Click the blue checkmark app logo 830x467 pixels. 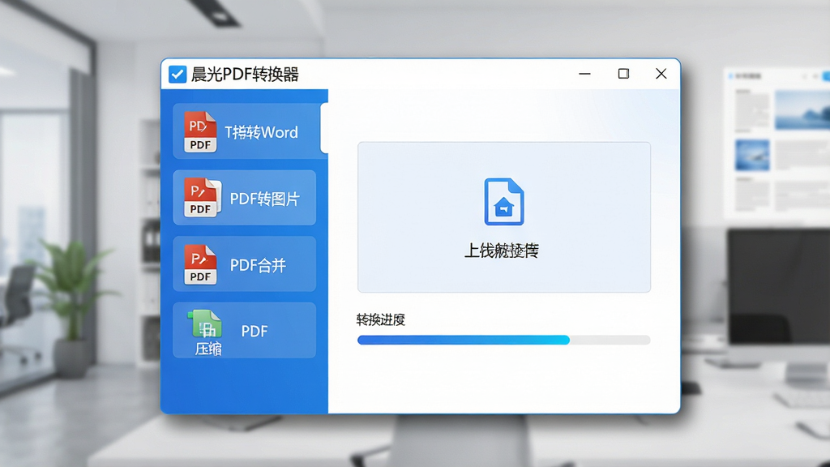[x=178, y=74]
